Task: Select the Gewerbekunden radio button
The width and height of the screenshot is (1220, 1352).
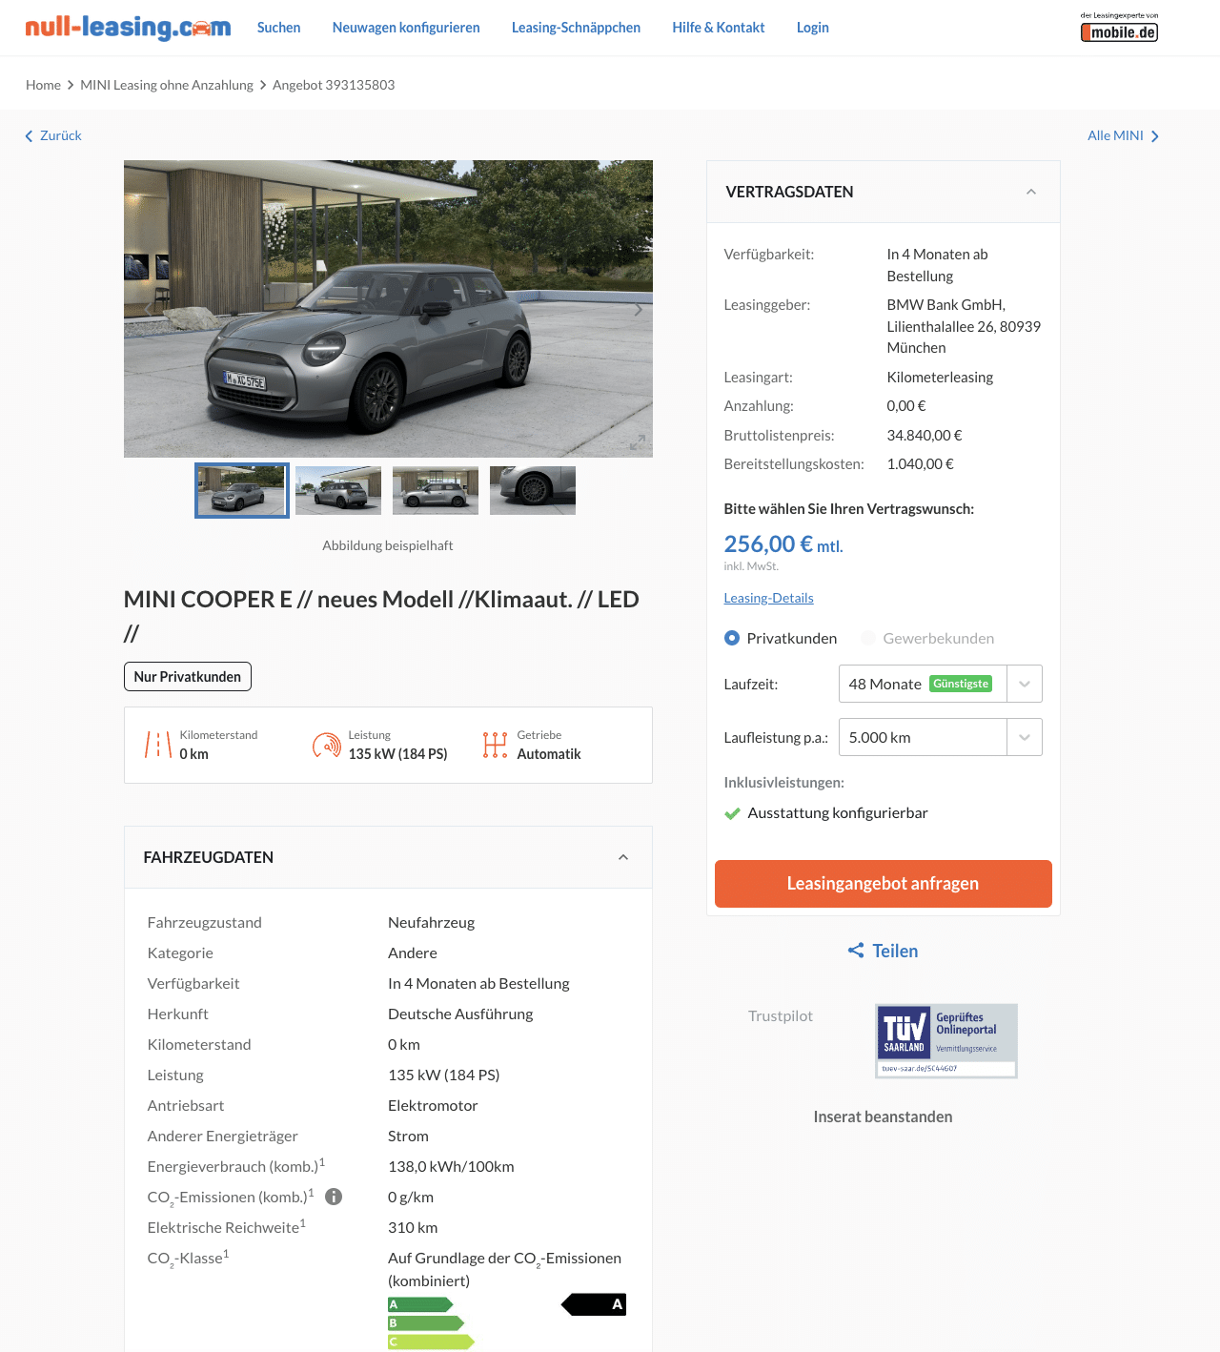Action: click(868, 638)
